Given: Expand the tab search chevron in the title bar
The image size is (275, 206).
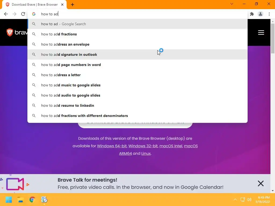Looking at the screenshot, I should click(232, 4).
